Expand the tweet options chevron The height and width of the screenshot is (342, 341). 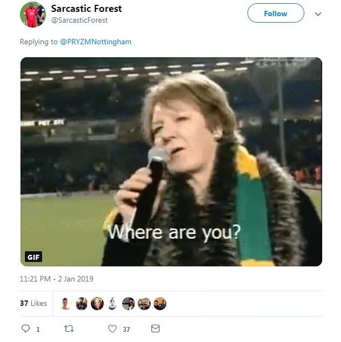tap(318, 14)
